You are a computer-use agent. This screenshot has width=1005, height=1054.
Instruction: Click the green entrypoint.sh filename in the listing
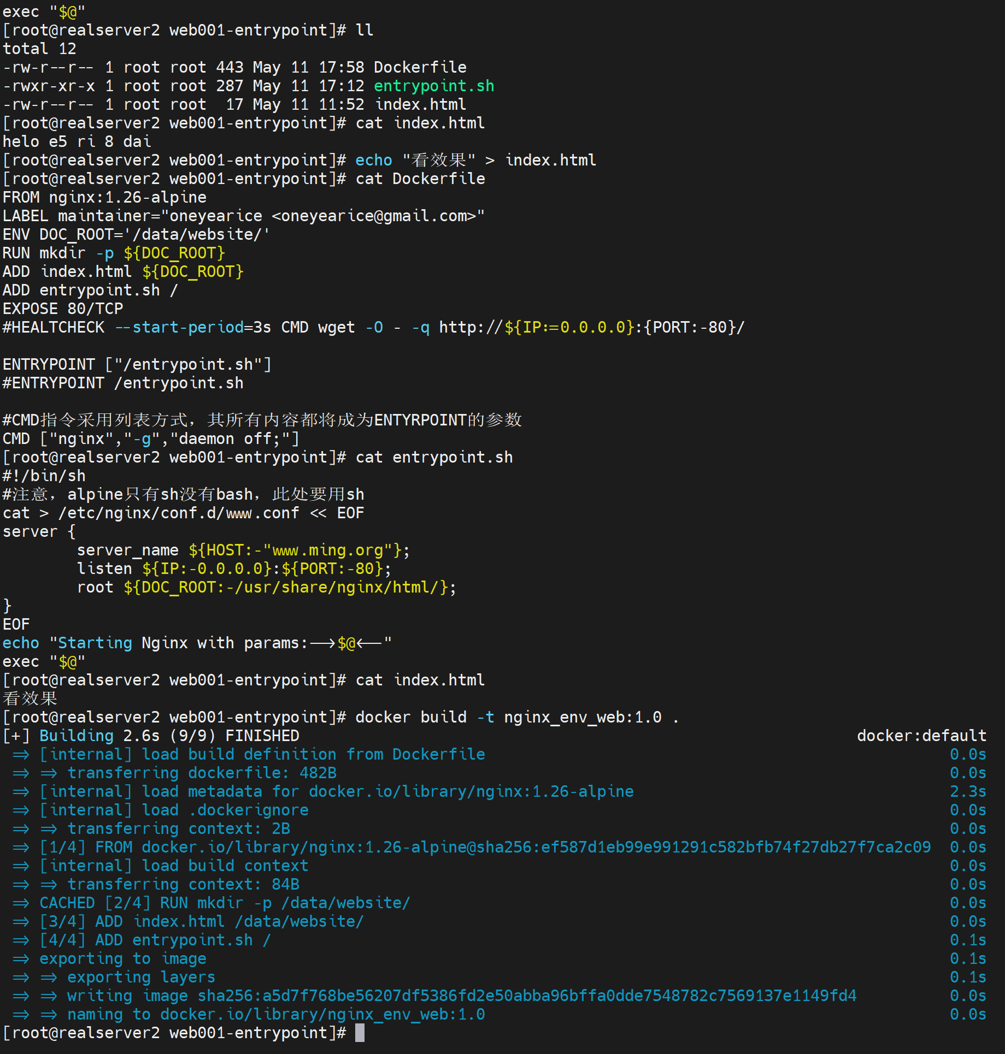coord(433,86)
